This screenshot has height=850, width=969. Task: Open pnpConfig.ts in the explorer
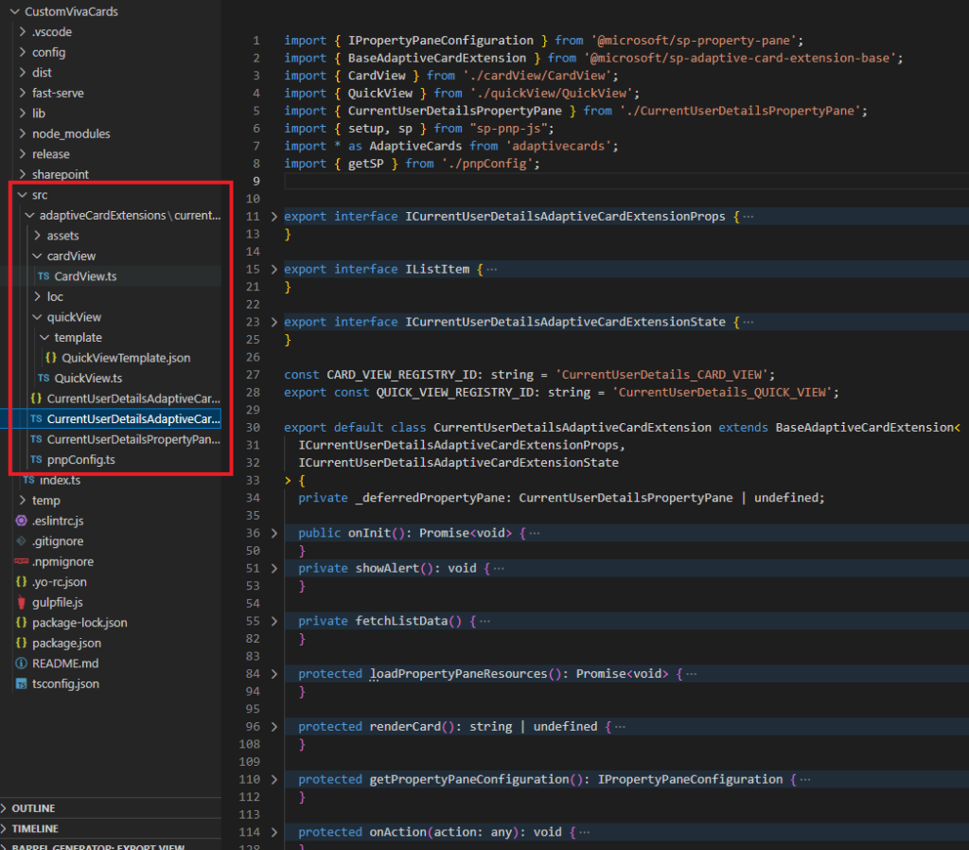pyautogui.click(x=80, y=460)
